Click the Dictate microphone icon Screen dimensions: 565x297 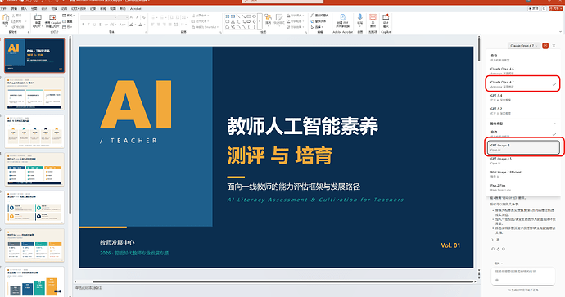point(359,18)
